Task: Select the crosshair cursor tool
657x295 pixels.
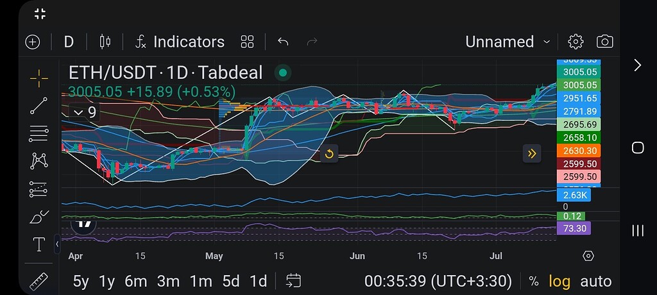Action: coord(38,78)
